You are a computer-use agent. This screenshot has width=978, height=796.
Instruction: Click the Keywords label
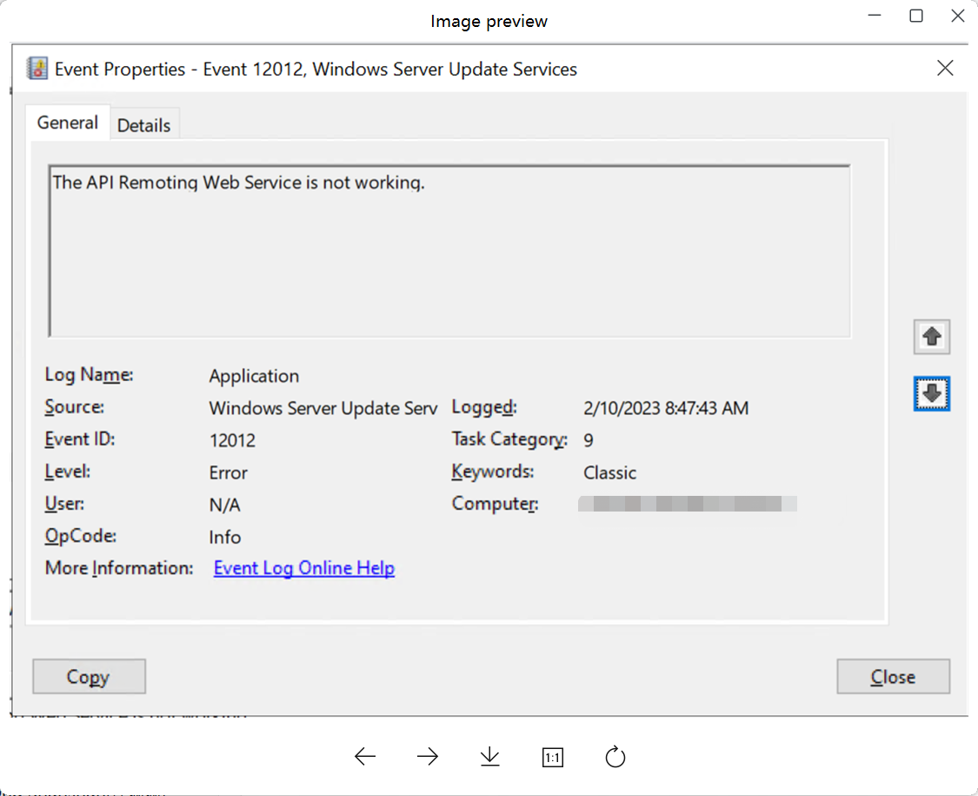493,472
